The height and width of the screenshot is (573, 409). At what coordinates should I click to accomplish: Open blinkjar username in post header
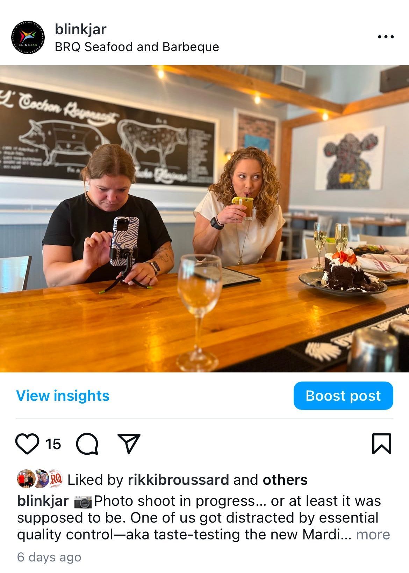[80, 29]
